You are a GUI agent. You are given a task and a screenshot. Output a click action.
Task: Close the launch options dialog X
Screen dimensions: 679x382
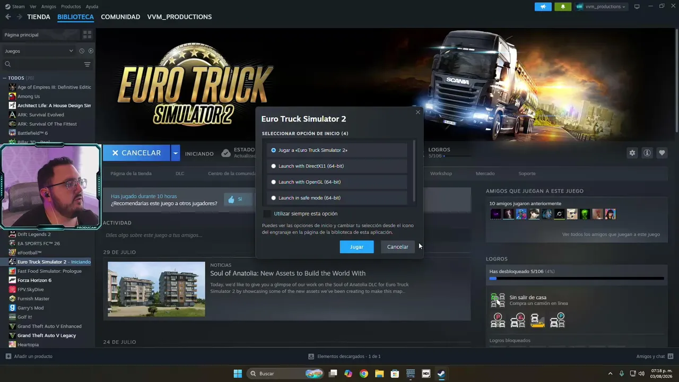417,112
